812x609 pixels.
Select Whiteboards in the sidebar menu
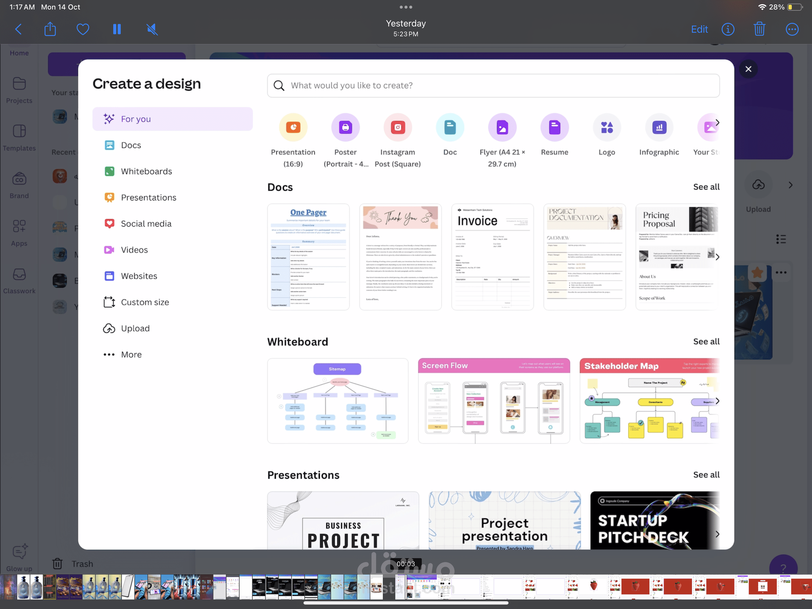point(146,171)
